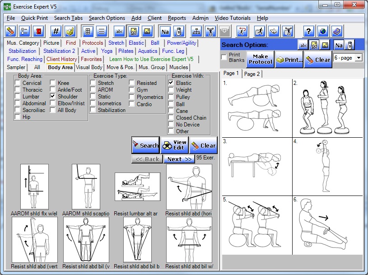Click the running figure with red arrow icon
This screenshot has height=275, width=368.
tap(242, 31)
